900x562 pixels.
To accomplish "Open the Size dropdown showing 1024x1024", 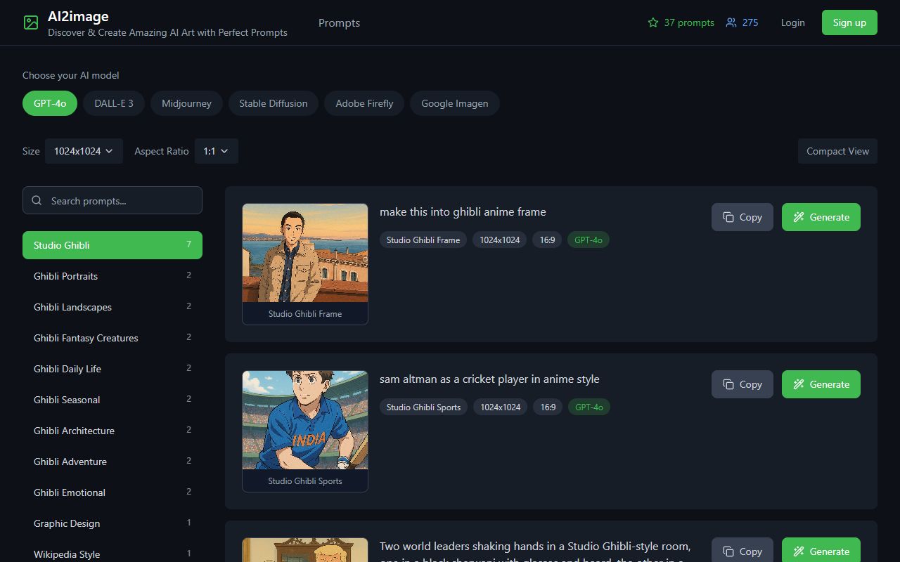I will coord(84,150).
